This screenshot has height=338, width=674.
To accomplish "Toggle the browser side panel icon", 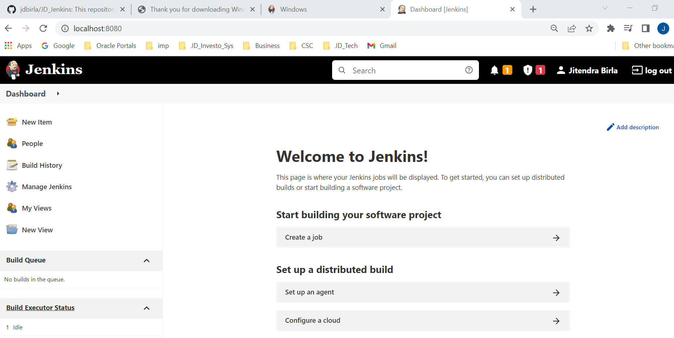I will [x=645, y=28].
